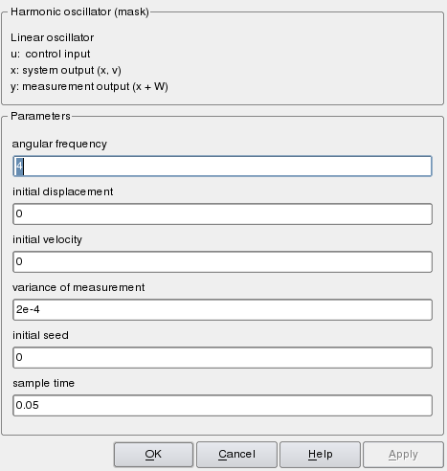Viewport: 447px width, 471px height.
Task: Select the 'variance of measurement' label
Action: pos(78,287)
